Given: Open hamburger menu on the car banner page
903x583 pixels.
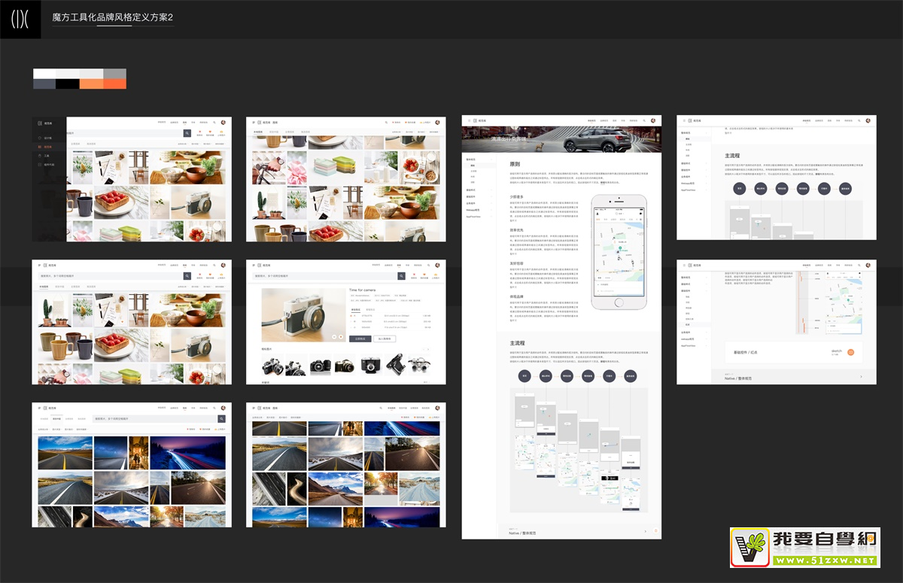Looking at the screenshot, I should [x=469, y=120].
